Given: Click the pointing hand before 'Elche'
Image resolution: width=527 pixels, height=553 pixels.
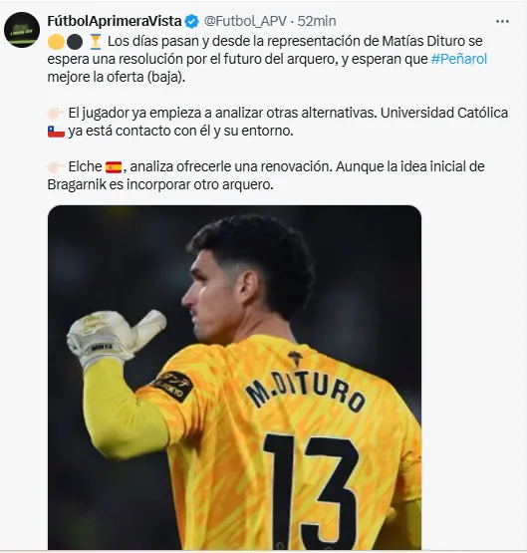Looking at the screenshot, I should [x=56, y=166].
